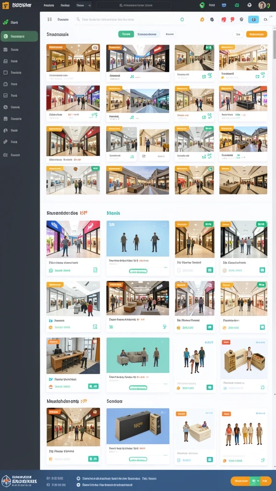This screenshot has width=276, height=491.
Task: Select the highlighted green item in left sidebar
Action: 19,36
